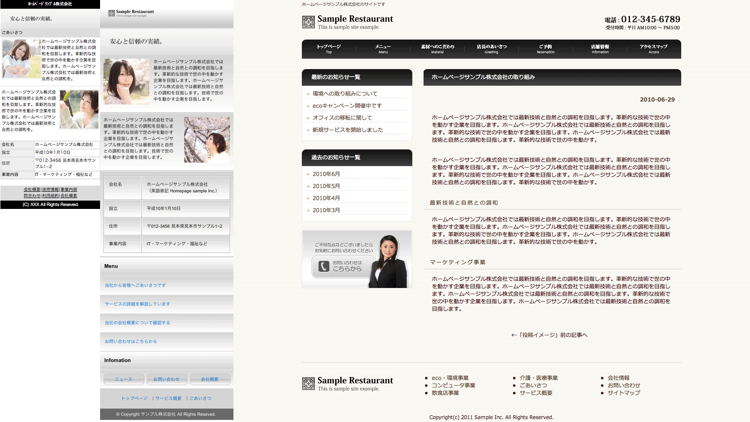Open the 2010年6月 archive link
The image size is (750, 422).
pos(326,174)
